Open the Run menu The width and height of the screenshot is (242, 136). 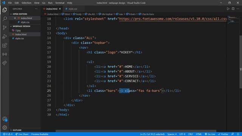50,3
